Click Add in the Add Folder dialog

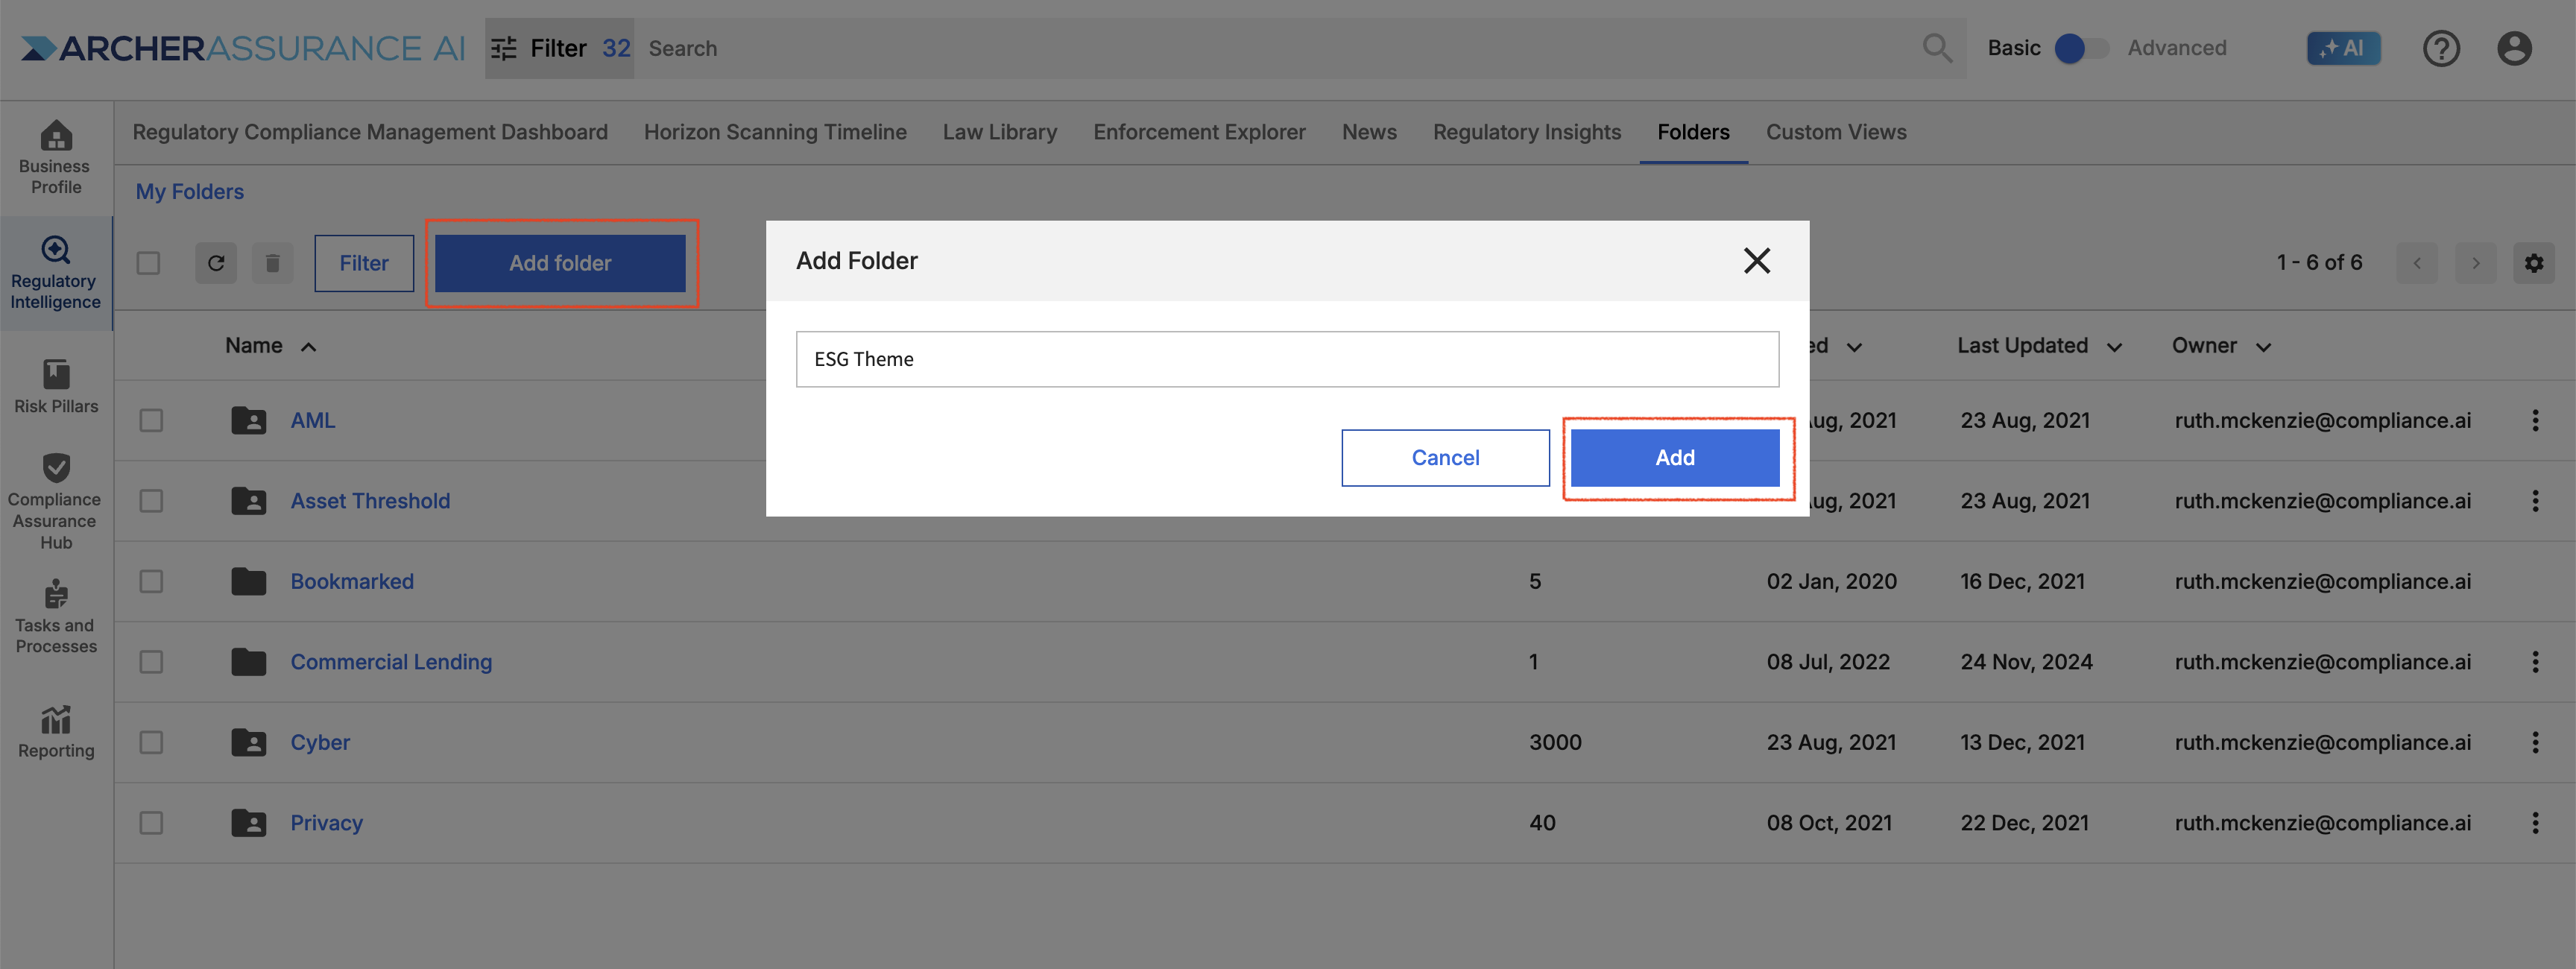(1674, 458)
